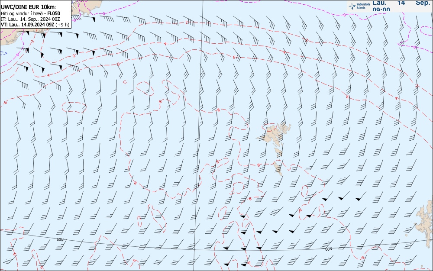Click the "Sep." month label in the header
Screen dimensions: 433x271
pyautogui.click(x=423, y=3)
